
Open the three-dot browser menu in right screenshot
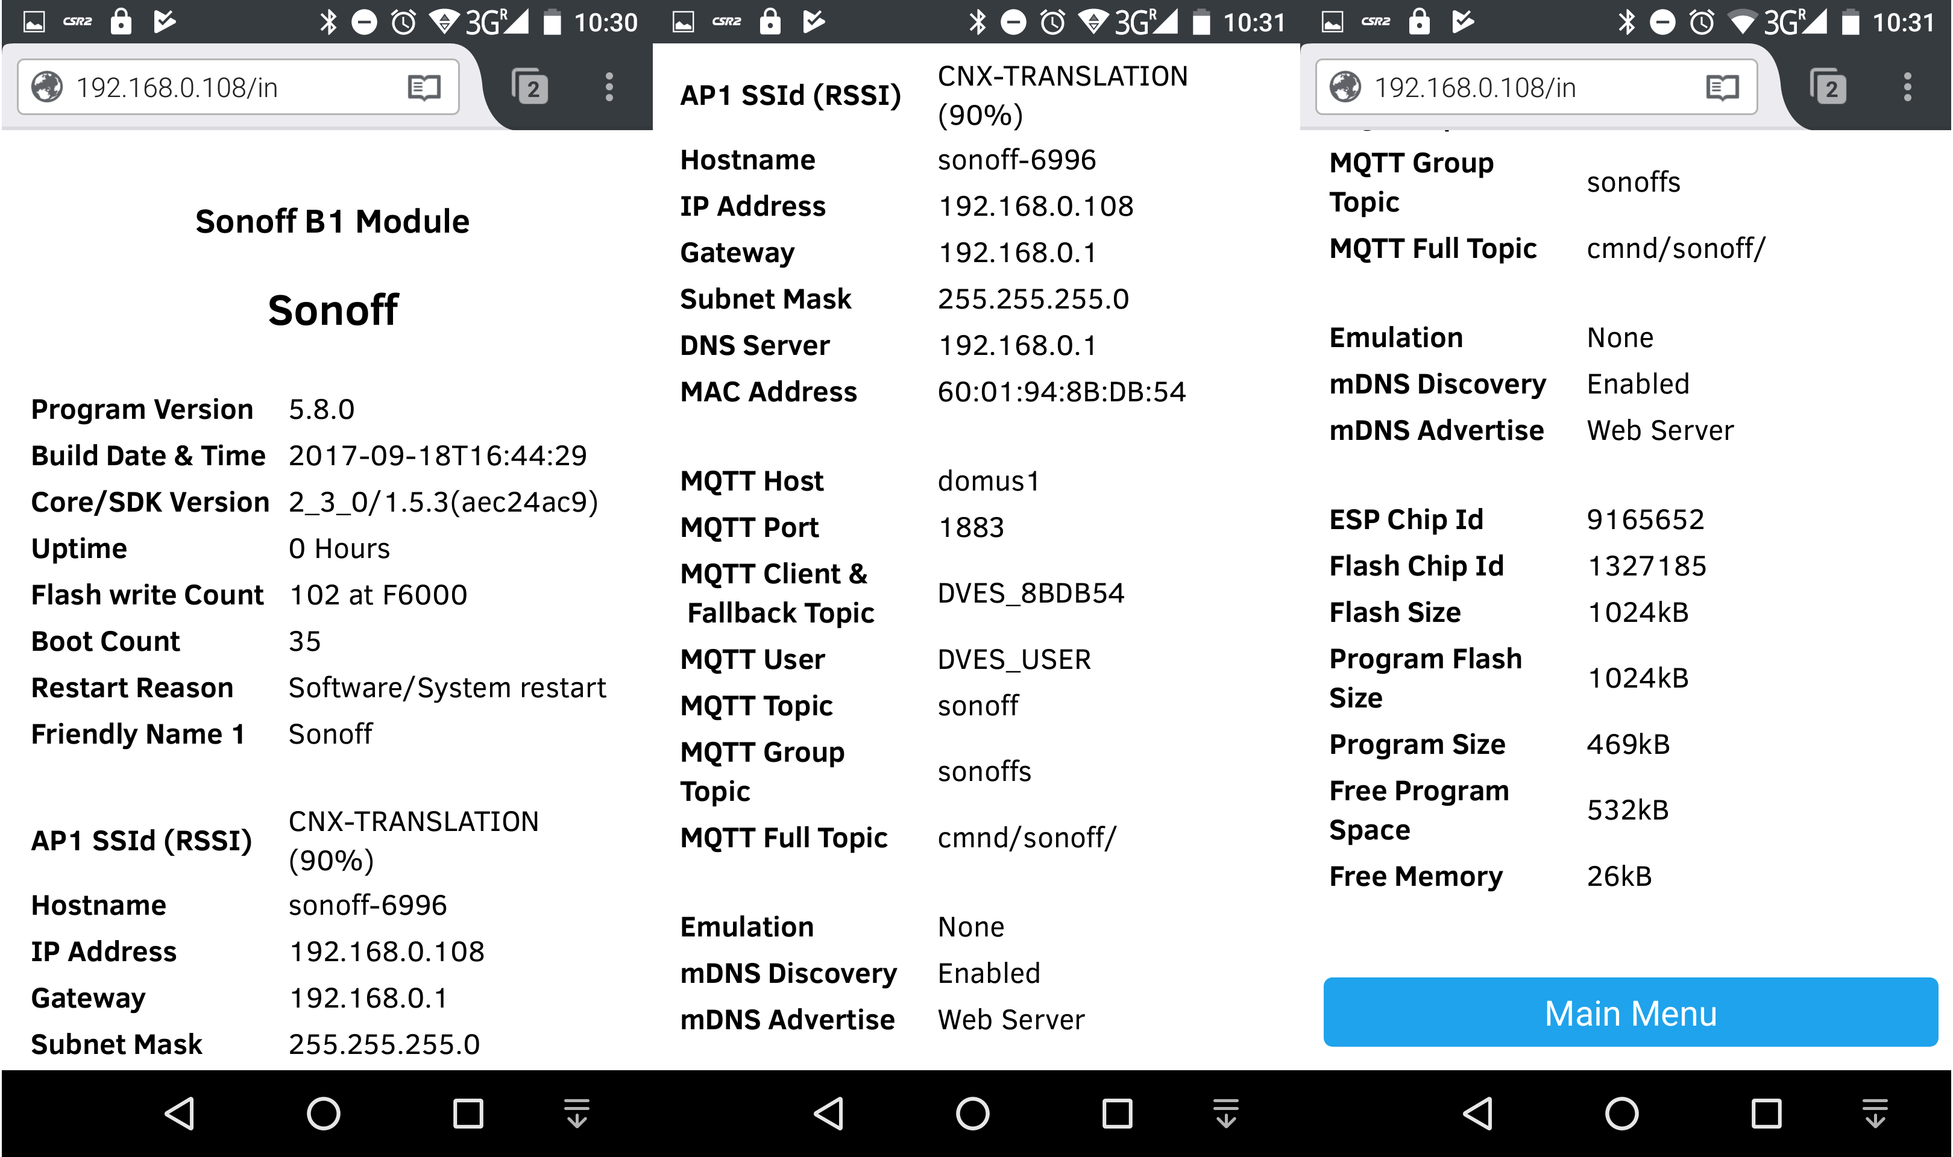coord(1907,87)
